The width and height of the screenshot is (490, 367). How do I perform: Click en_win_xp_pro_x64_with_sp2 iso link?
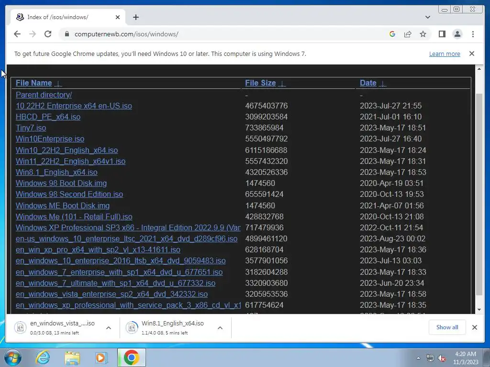point(98,249)
